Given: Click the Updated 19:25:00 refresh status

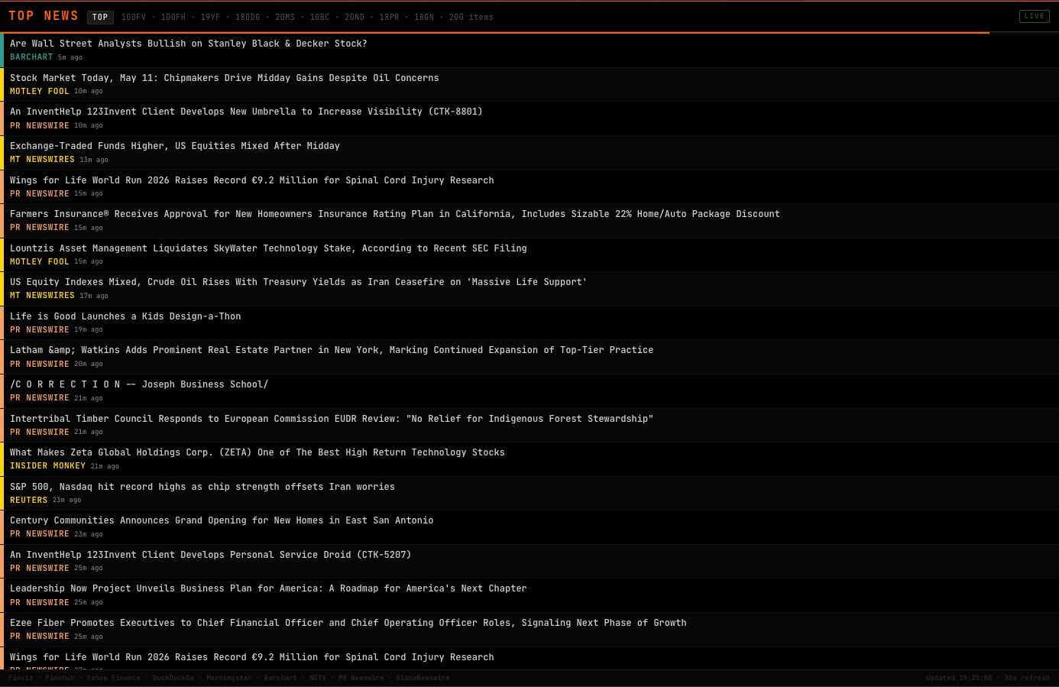Looking at the screenshot, I should pos(987,678).
